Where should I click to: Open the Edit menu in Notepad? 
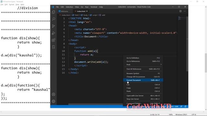click(6, 5)
